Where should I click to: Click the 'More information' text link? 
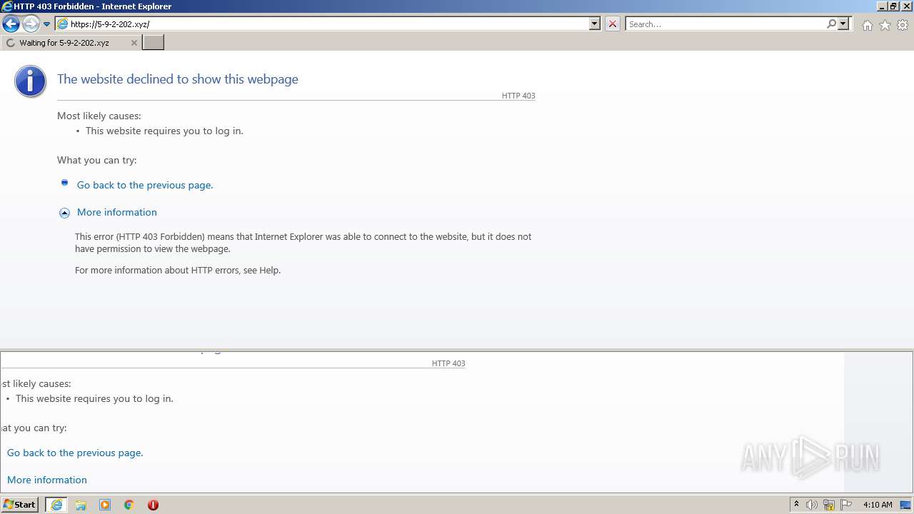117,212
